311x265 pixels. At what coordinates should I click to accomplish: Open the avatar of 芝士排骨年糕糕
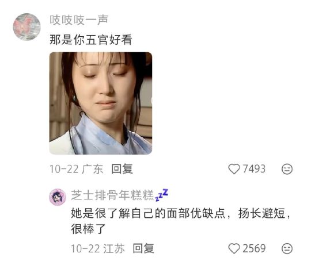(x=58, y=197)
